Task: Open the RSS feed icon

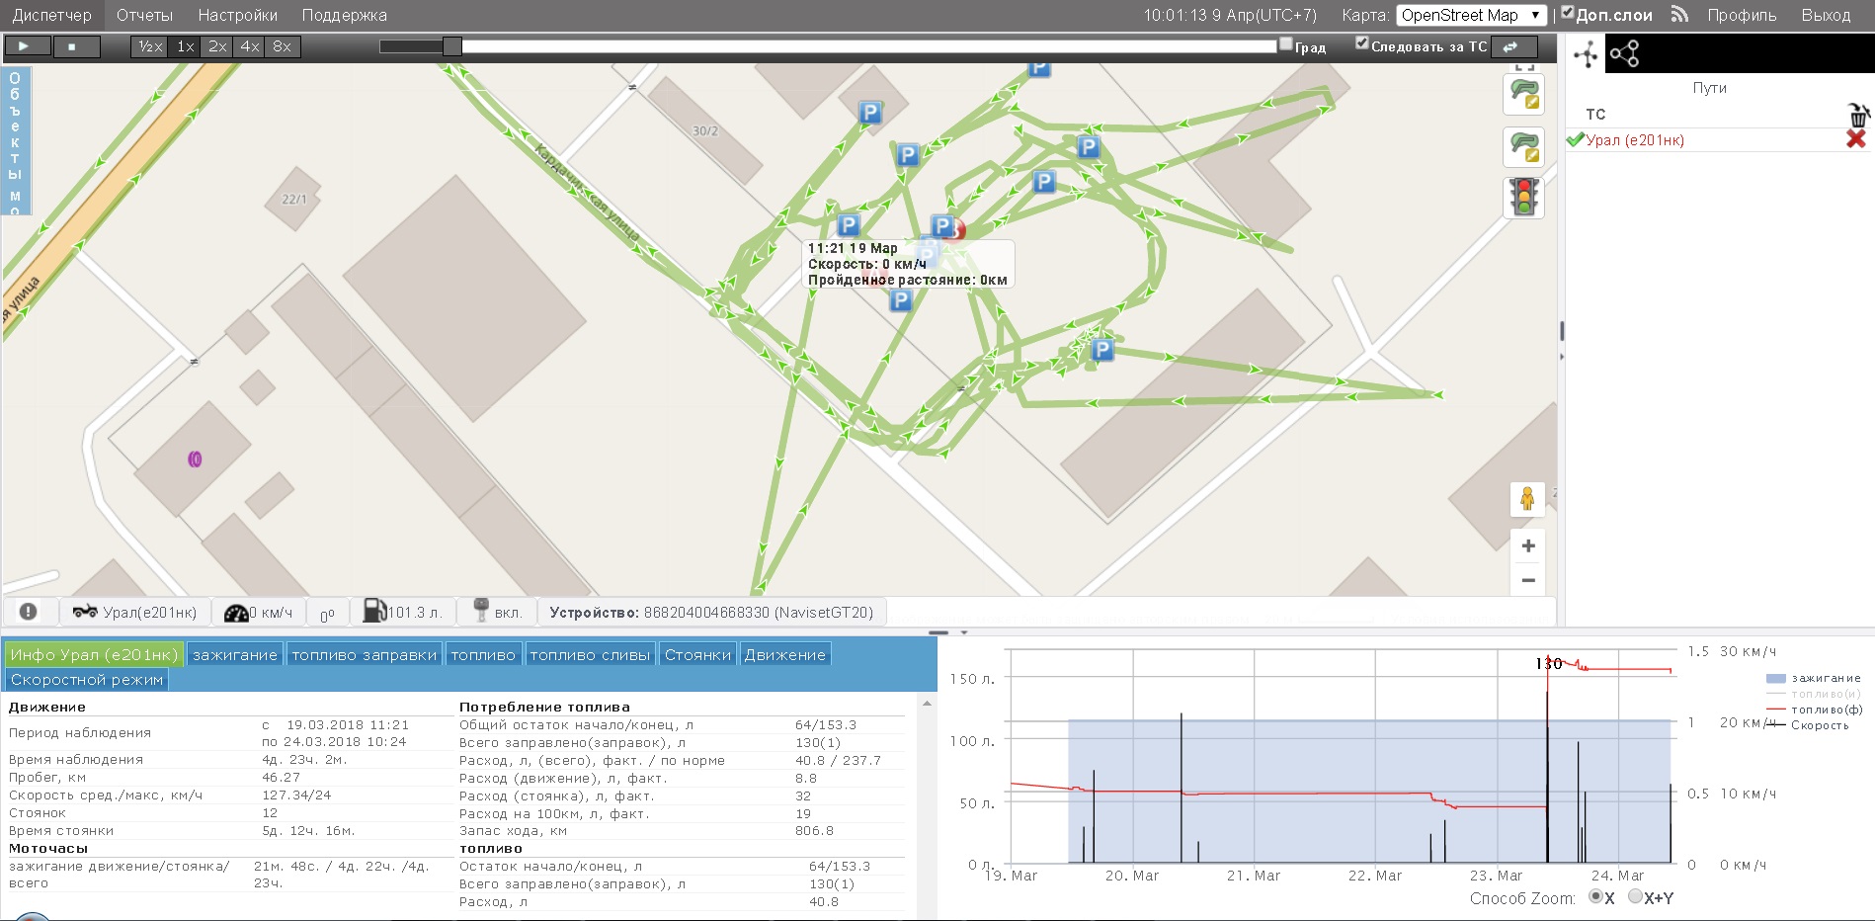Action: tap(1679, 15)
